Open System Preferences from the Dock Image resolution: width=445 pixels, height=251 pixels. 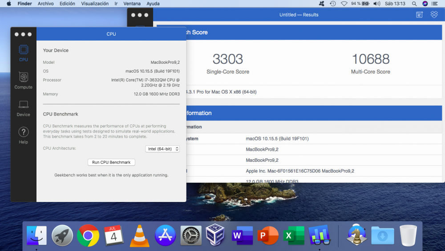(x=191, y=235)
